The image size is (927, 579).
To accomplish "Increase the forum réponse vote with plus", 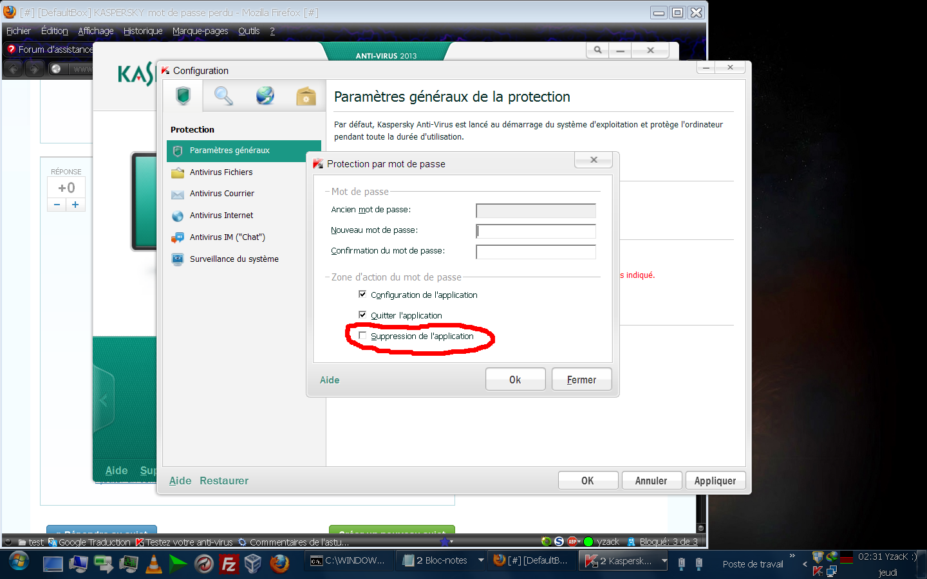I will click(x=75, y=205).
